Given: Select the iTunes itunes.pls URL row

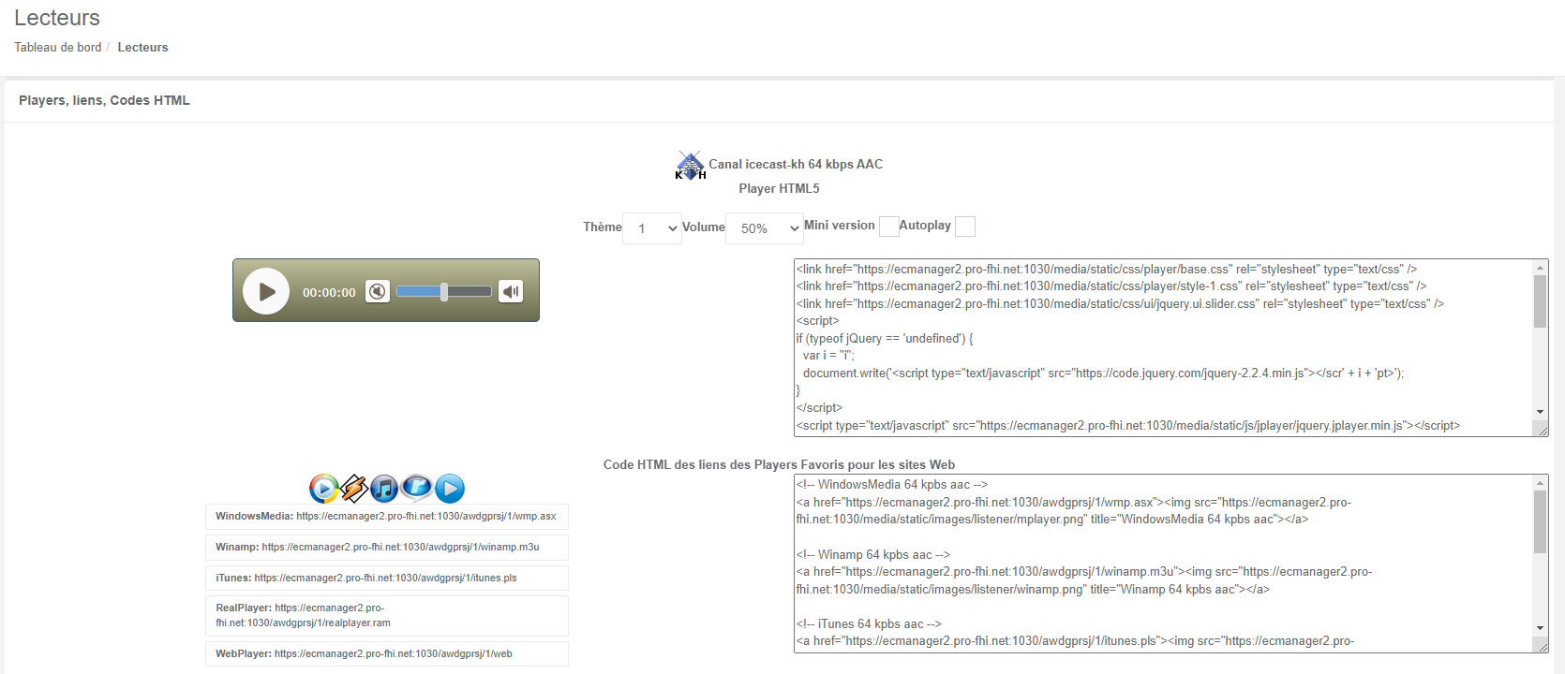Looking at the screenshot, I should click(387, 579).
